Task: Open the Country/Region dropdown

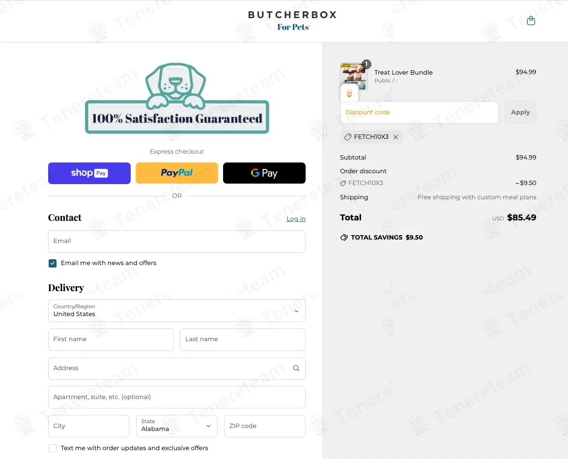Action: tap(177, 311)
